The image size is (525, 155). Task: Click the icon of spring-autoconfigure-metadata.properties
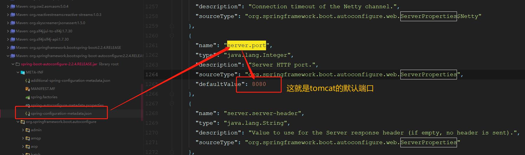28,105
